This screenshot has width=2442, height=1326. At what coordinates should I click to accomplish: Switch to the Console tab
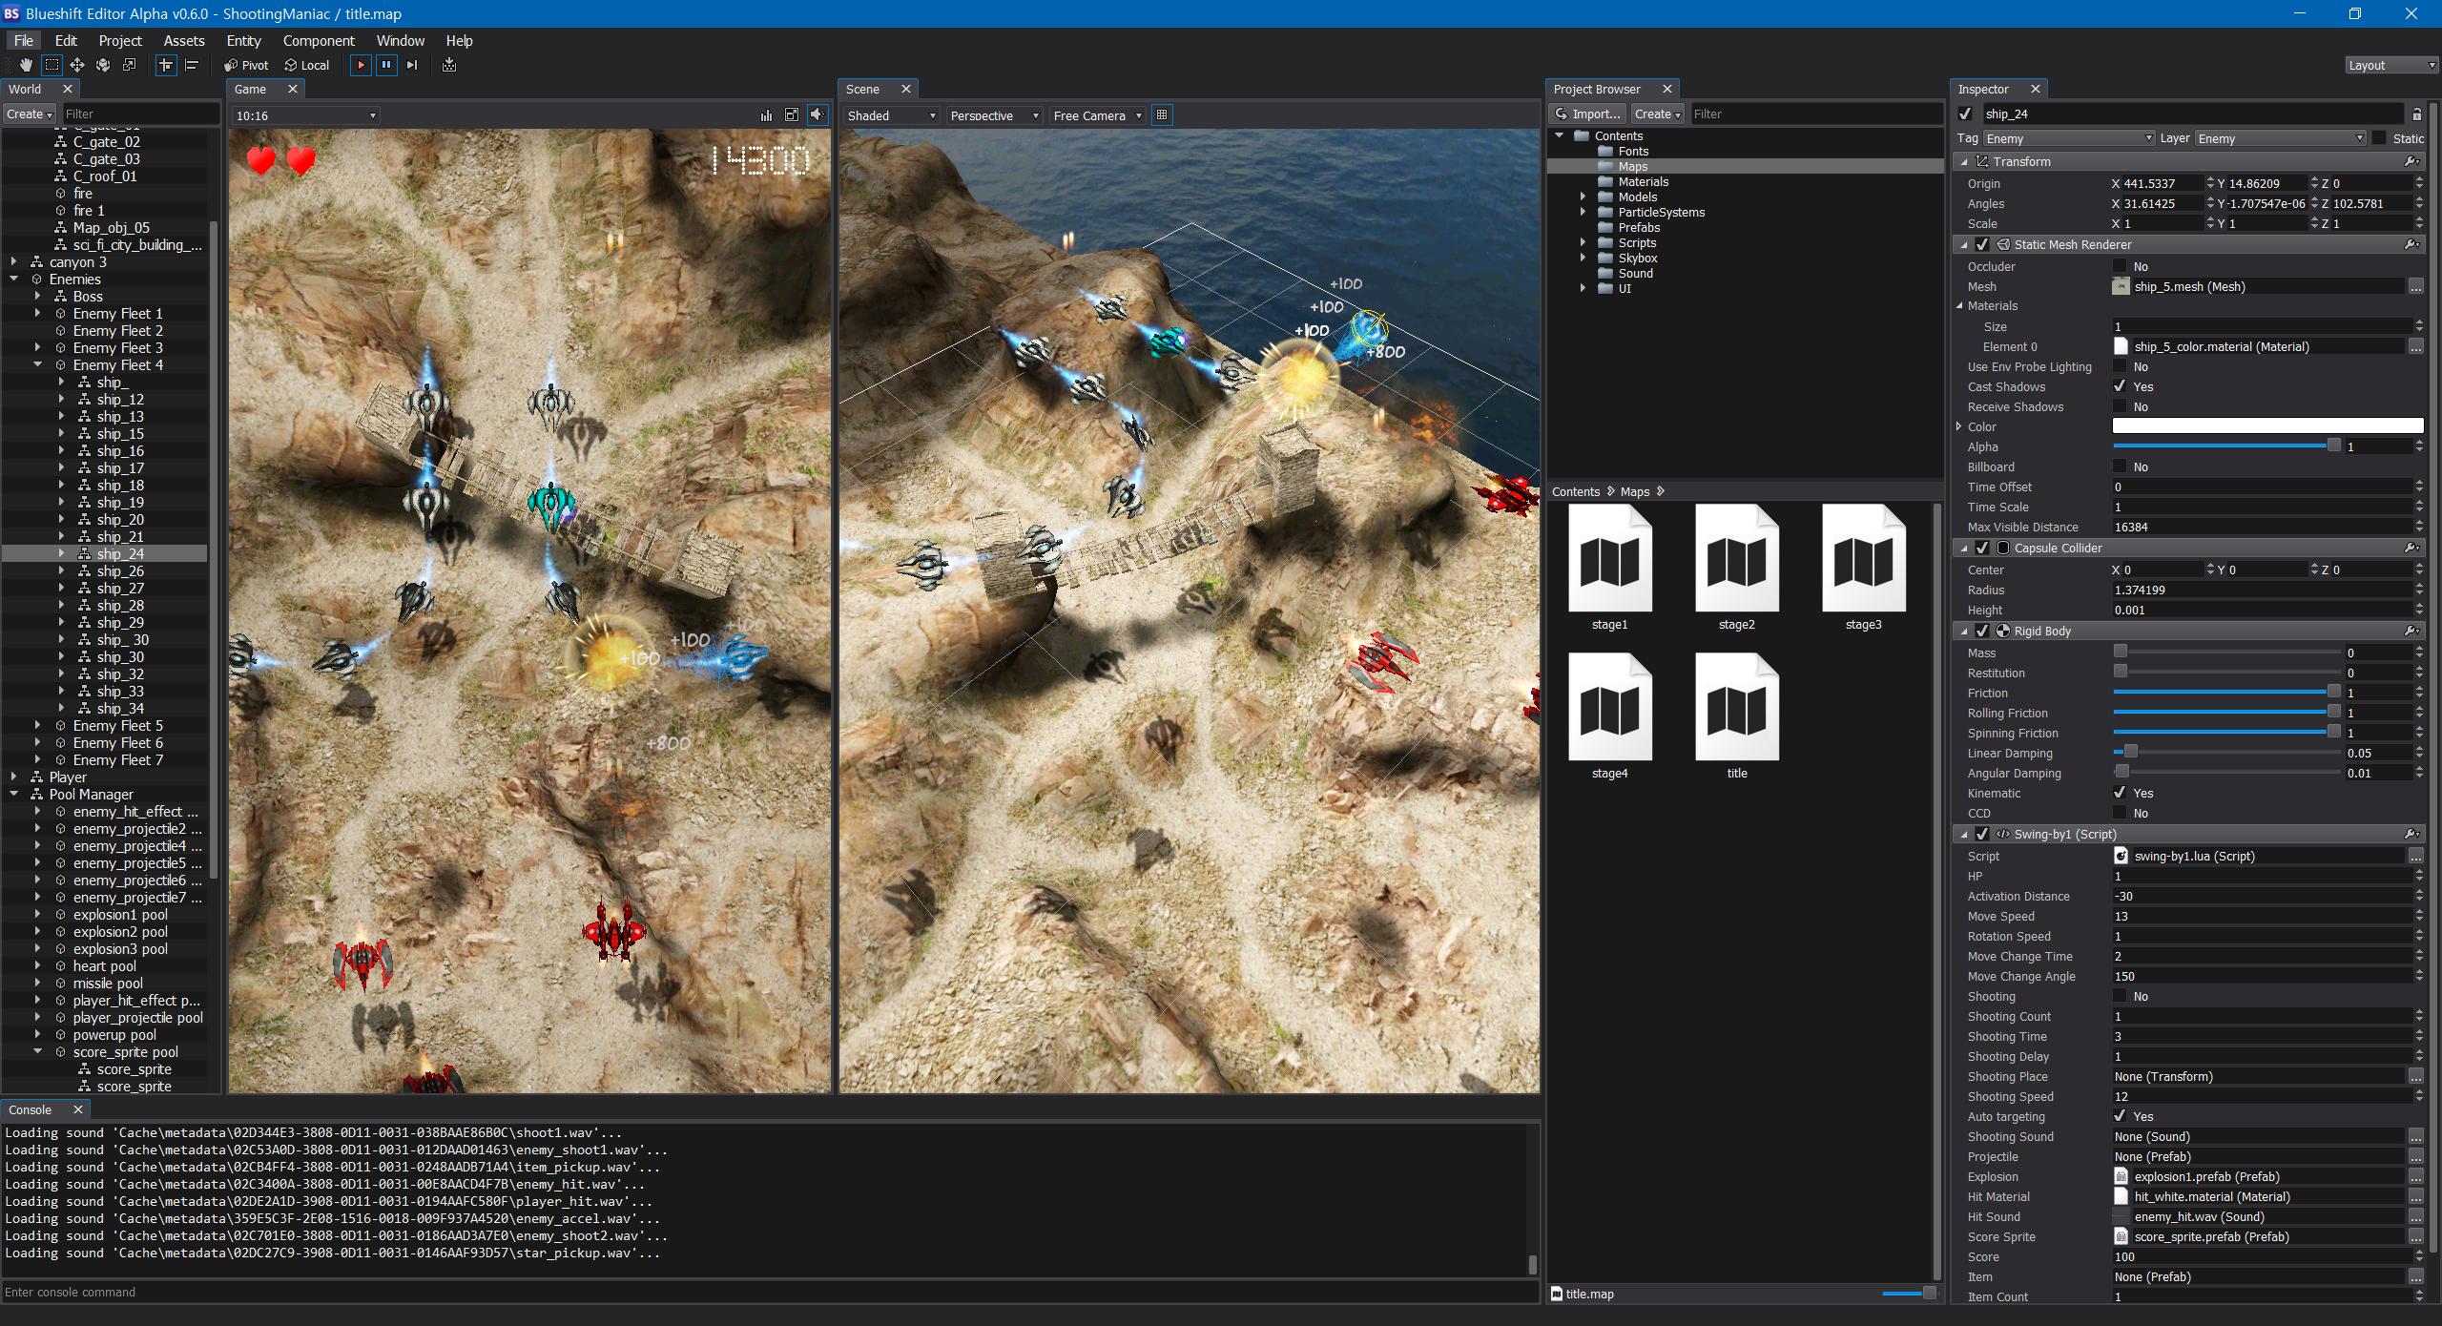click(x=31, y=1109)
